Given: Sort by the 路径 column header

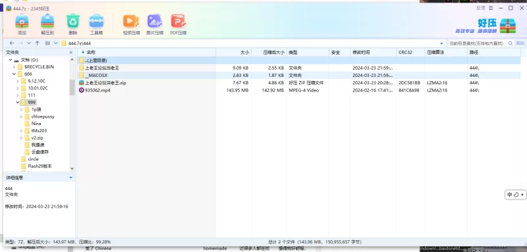Looking at the screenshot, I should [x=494, y=53].
